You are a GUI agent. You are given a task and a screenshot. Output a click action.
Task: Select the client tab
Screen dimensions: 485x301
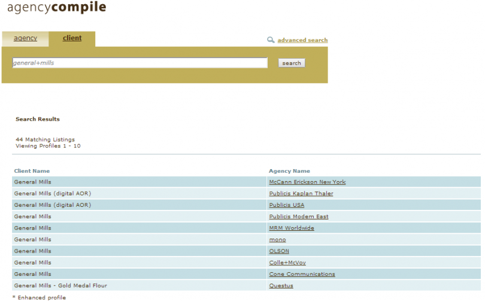72,38
